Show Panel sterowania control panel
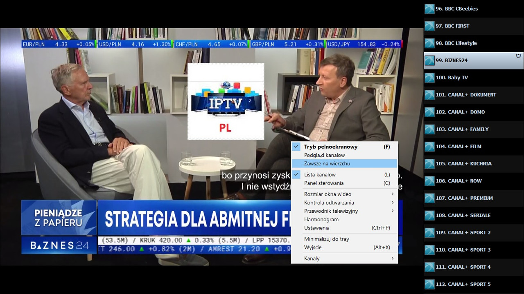Screen dimensions: 524x294 pos(344,183)
